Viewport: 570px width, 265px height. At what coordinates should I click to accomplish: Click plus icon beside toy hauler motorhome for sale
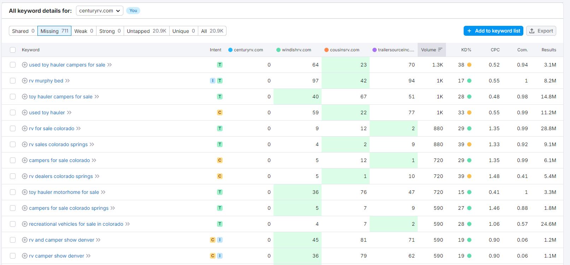pos(25,192)
